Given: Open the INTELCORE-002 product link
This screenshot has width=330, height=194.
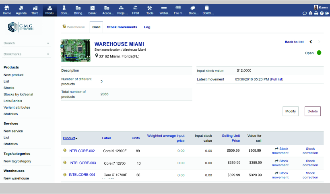Looking at the screenshot, I should [x=82, y=151].
